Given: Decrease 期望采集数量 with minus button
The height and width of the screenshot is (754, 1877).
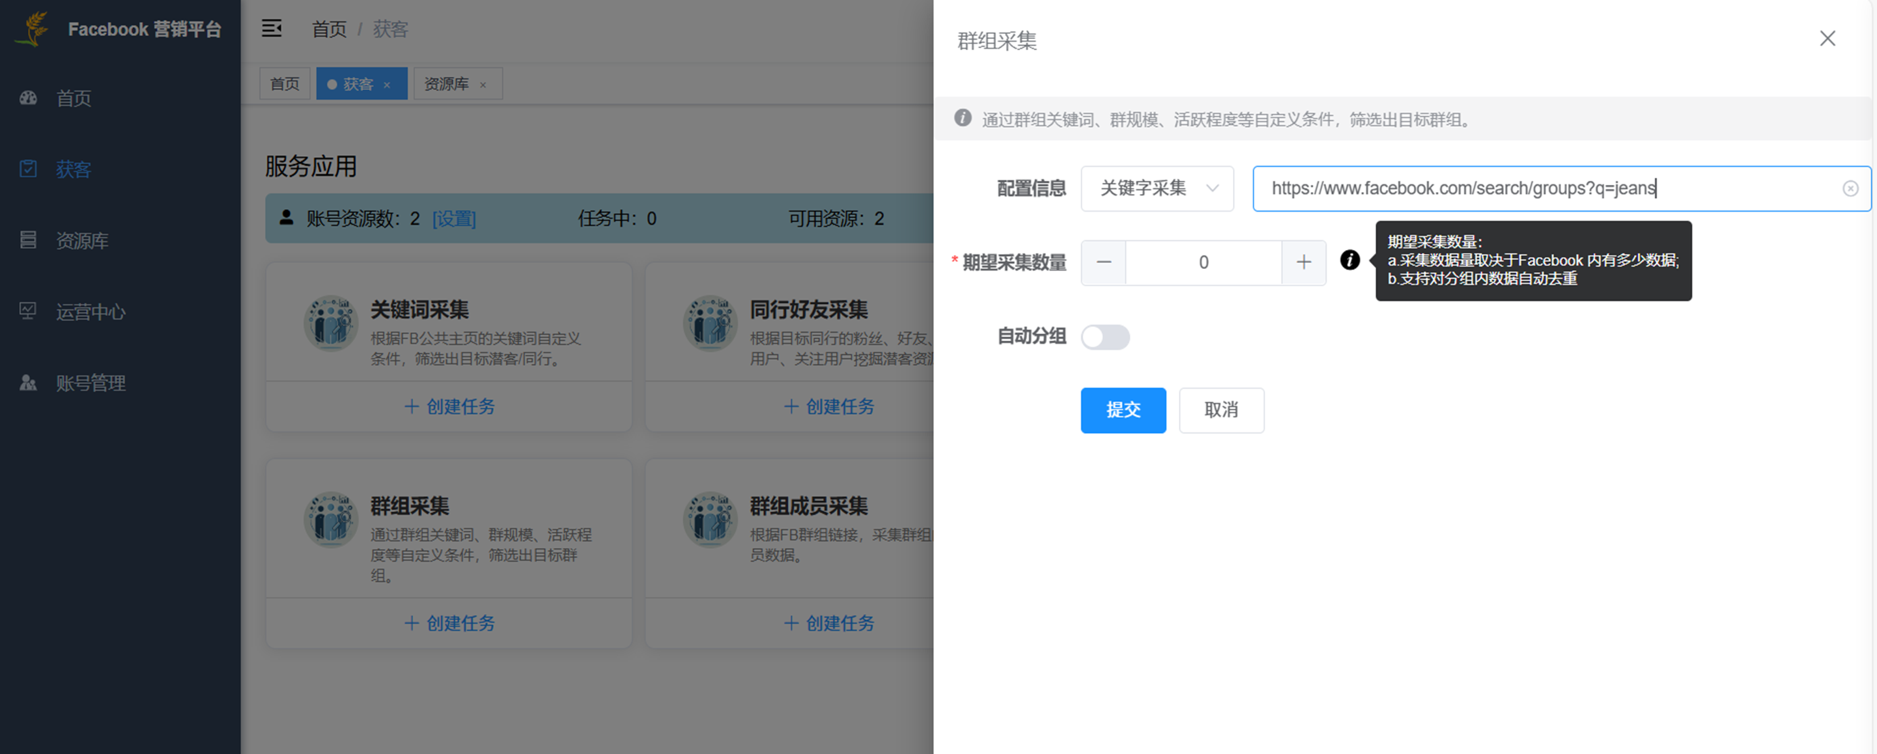Looking at the screenshot, I should point(1104,262).
